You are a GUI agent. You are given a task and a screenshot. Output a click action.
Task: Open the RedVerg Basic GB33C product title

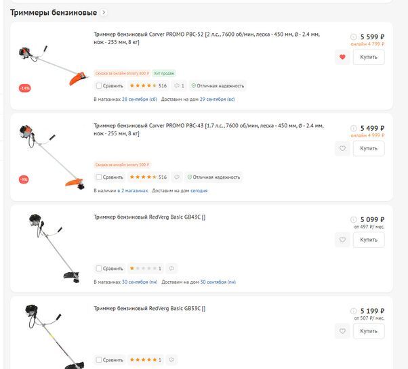[150, 309]
